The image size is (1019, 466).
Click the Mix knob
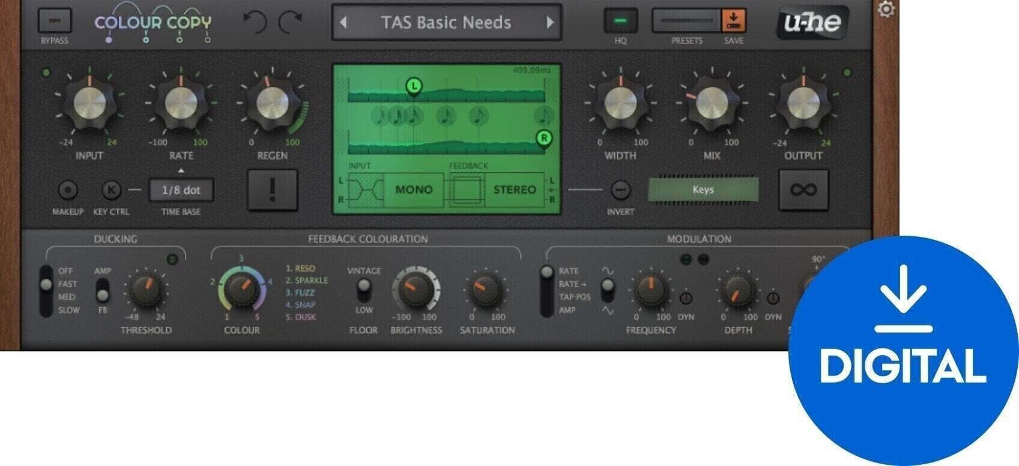point(712,103)
